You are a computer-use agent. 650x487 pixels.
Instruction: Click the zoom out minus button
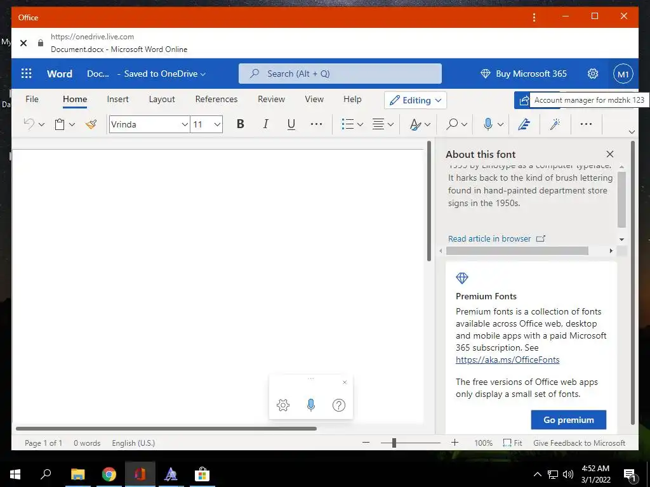366,443
